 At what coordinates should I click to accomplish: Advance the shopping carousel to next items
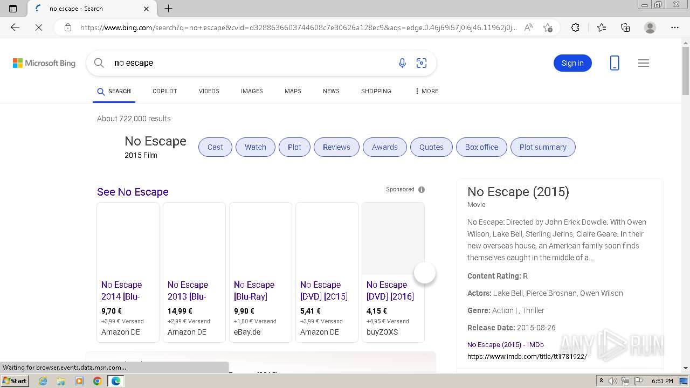425,273
